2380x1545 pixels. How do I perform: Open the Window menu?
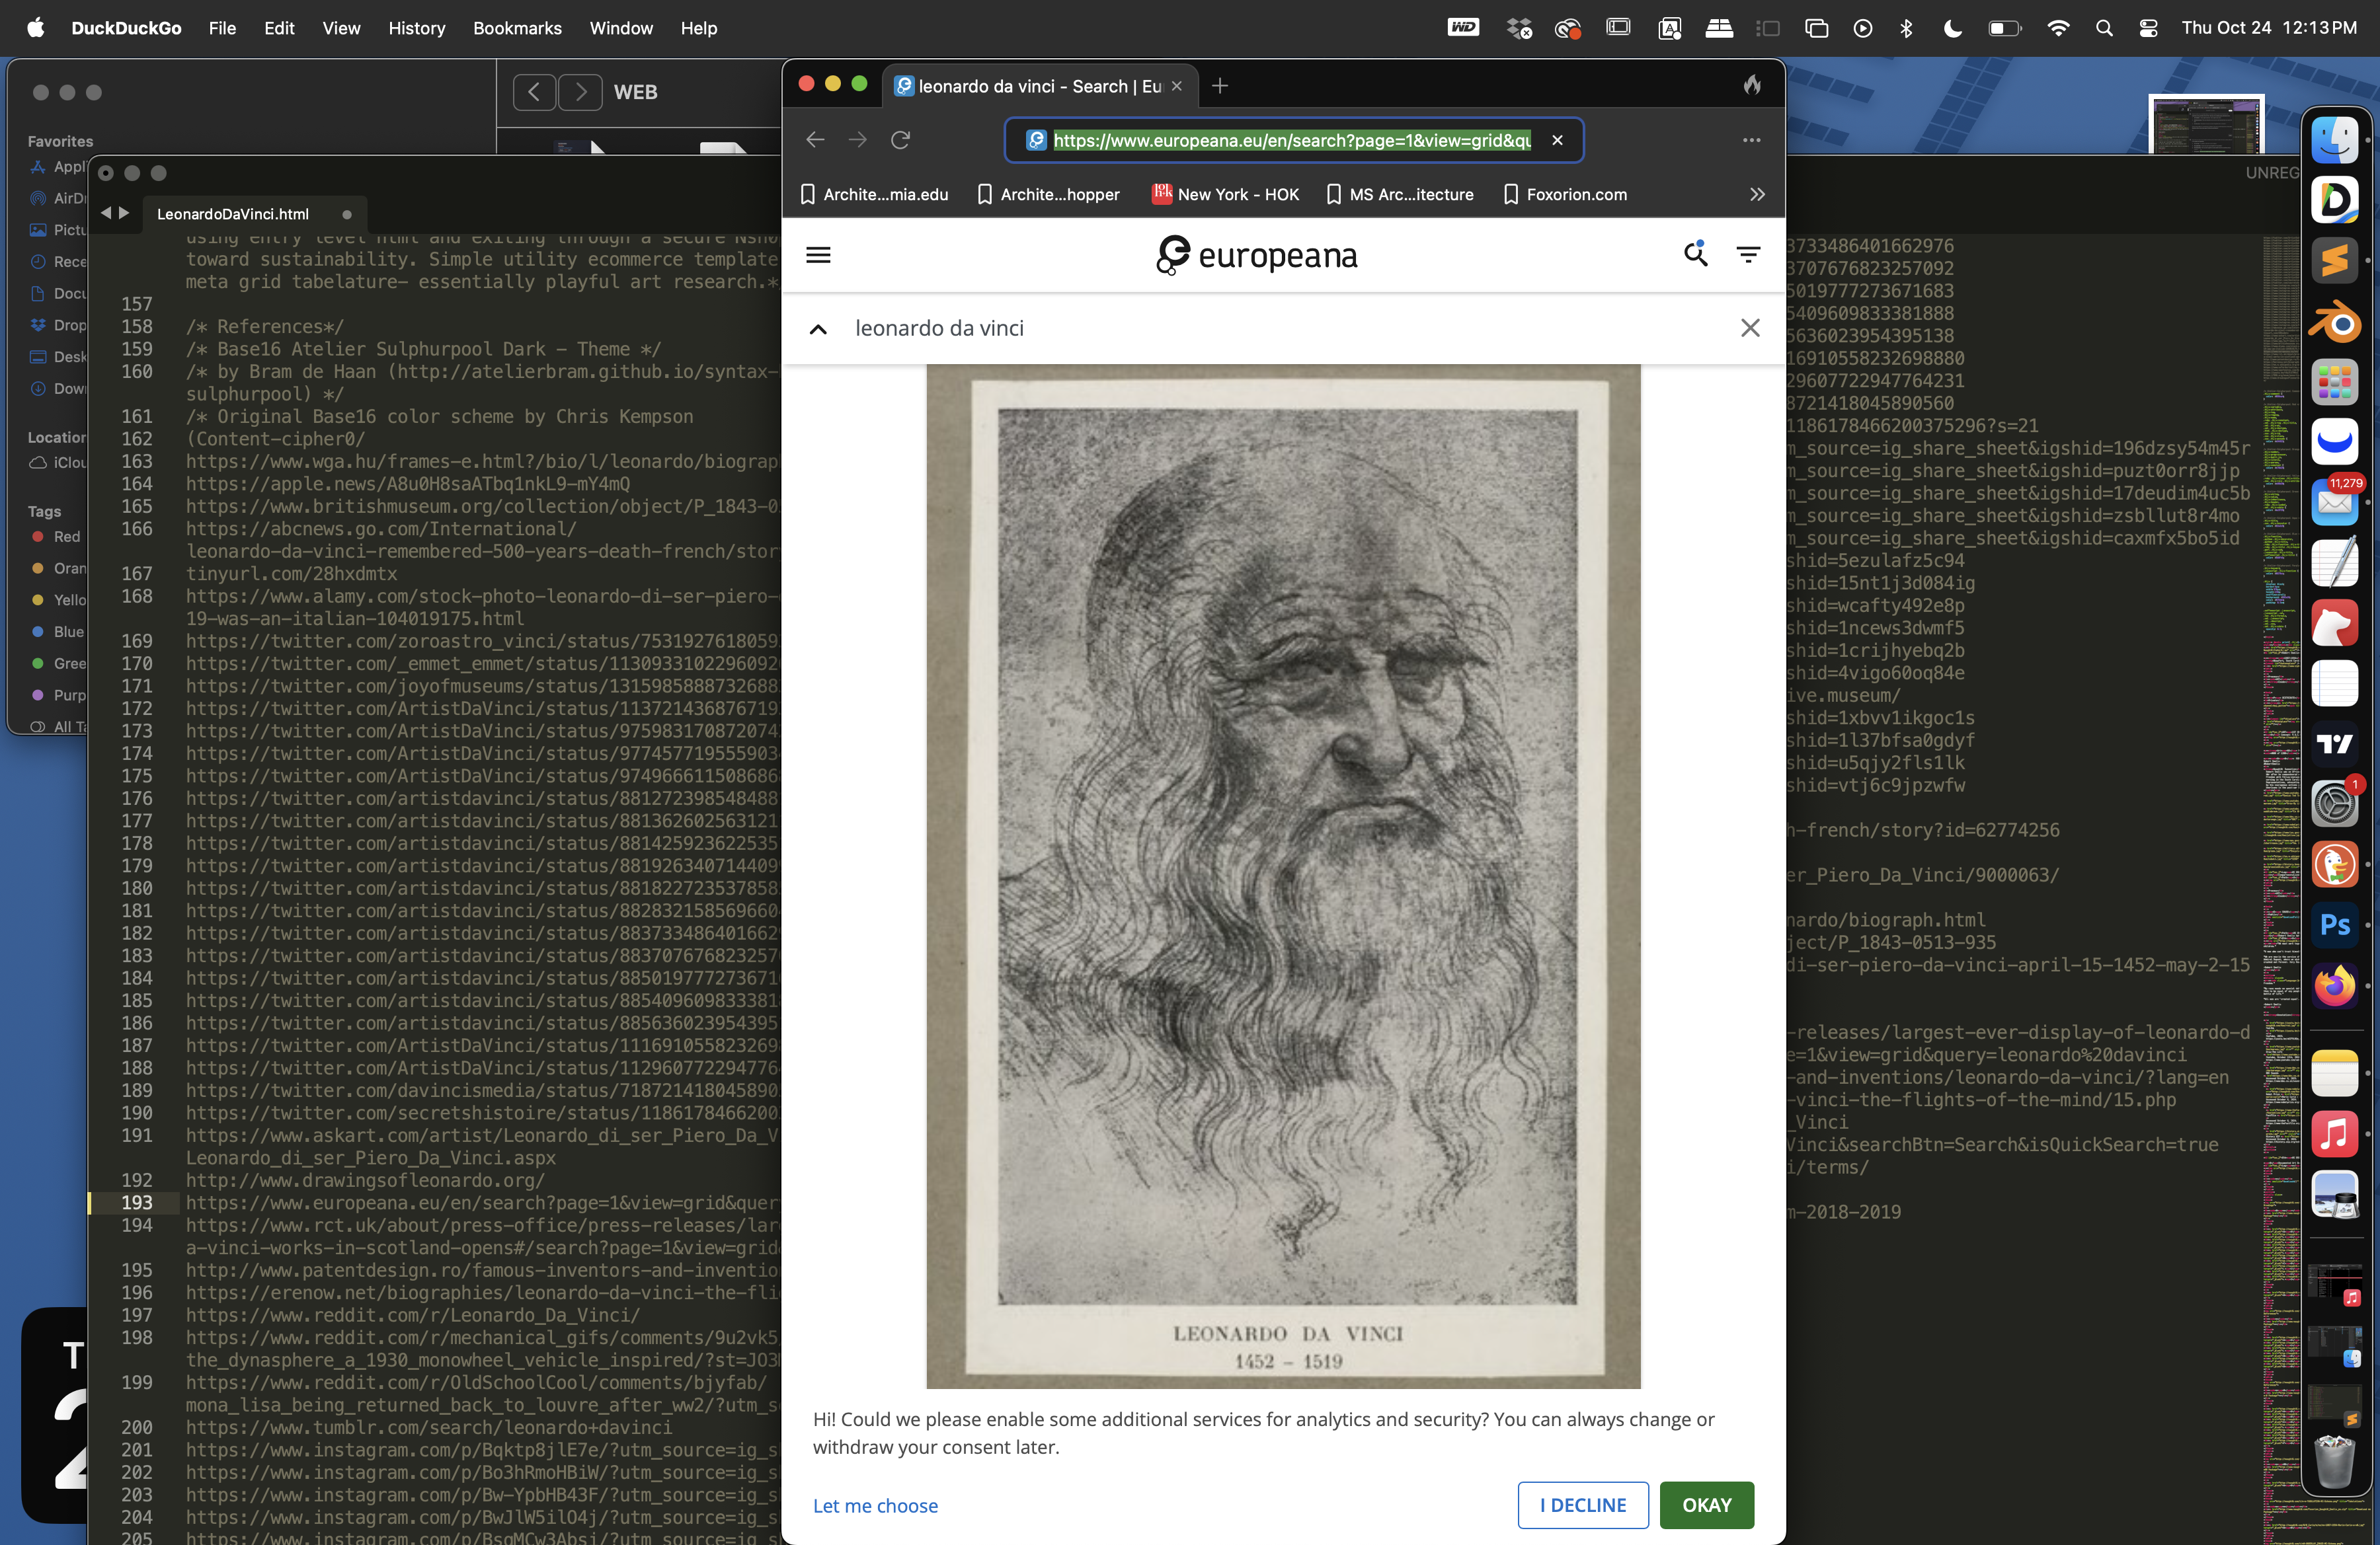pyautogui.click(x=621, y=28)
